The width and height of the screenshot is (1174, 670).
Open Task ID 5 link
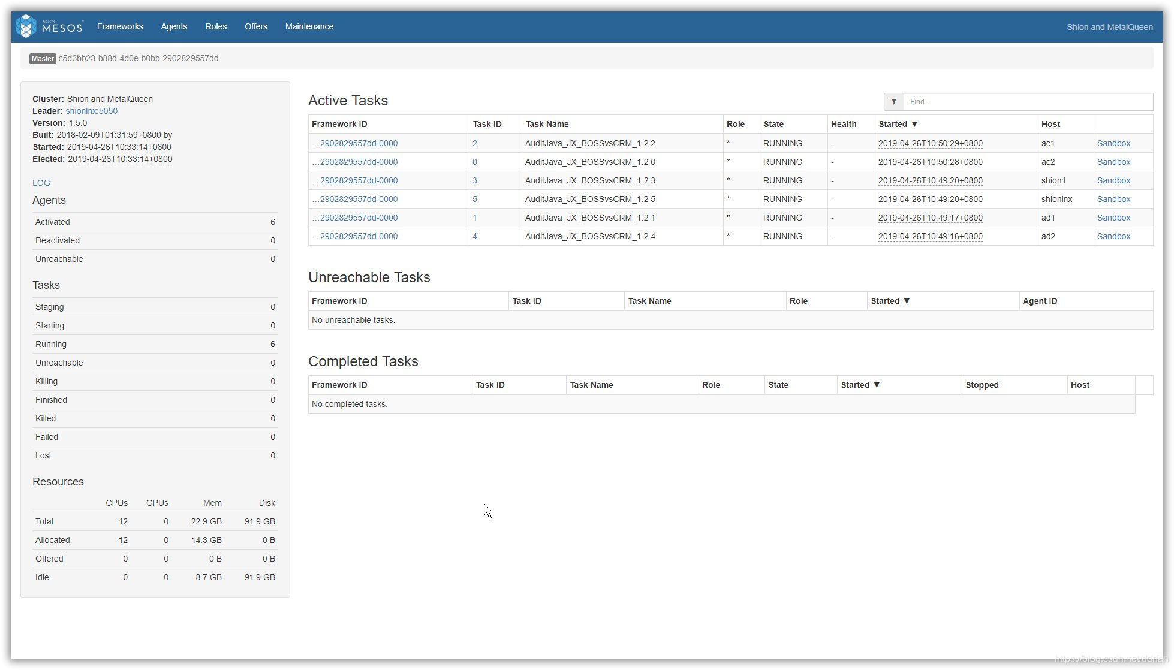[x=475, y=199]
